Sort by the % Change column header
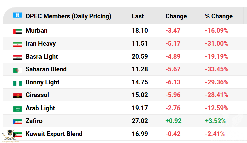The image size is (247, 143). (x=219, y=16)
